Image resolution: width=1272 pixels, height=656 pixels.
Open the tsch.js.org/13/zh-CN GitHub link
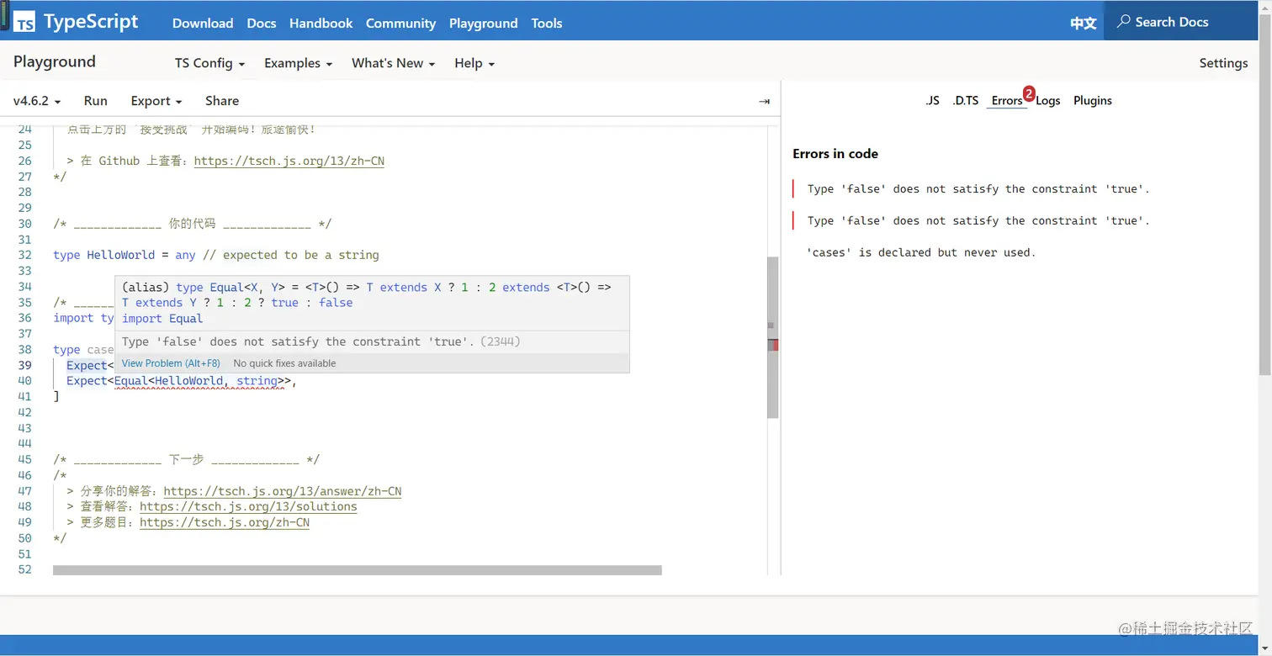[x=289, y=161]
